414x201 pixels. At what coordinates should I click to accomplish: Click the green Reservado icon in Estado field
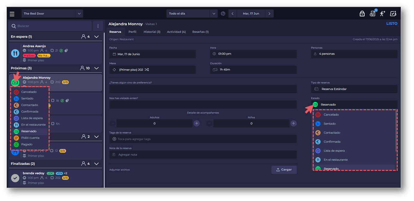point(315,104)
